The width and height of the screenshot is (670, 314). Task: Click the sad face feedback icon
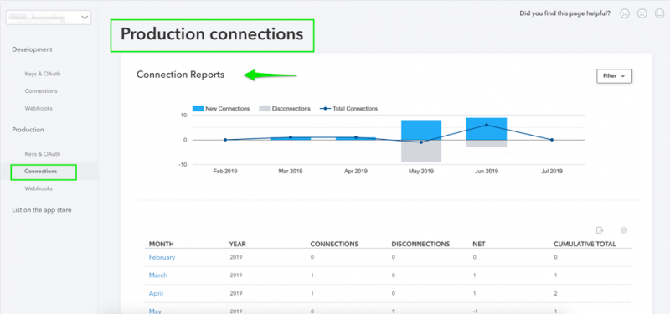tap(625, 13)
